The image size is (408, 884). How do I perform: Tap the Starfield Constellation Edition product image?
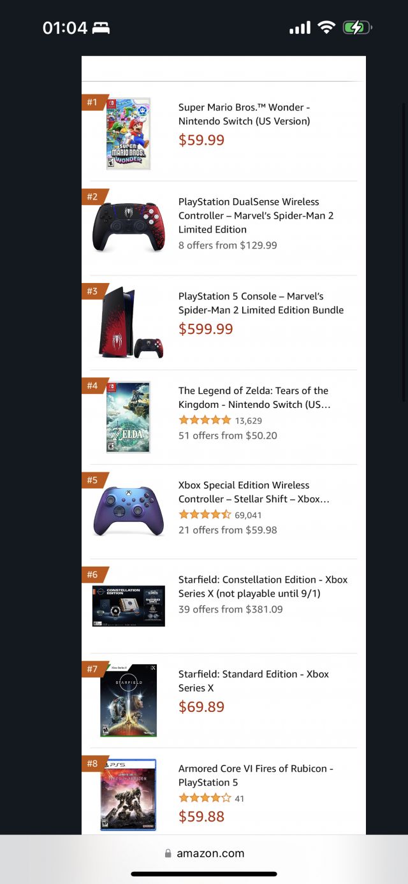128,605
